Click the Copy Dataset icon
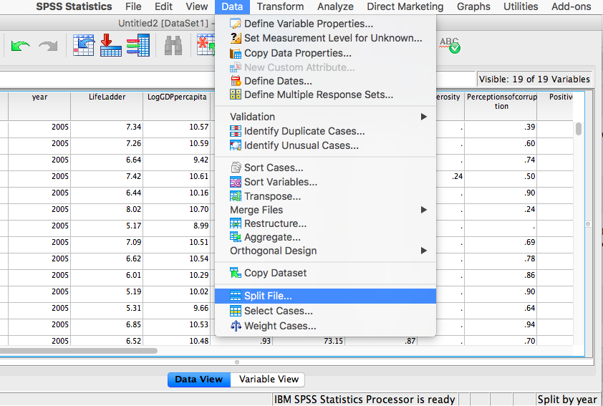Screen dimensions: 603x406 click(x=236, y=273)
